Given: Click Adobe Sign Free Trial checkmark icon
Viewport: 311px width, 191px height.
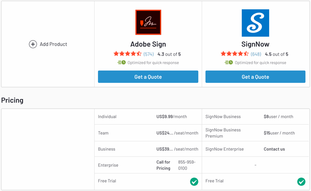Looking at the screenshot, I should (x=194, y=181).
